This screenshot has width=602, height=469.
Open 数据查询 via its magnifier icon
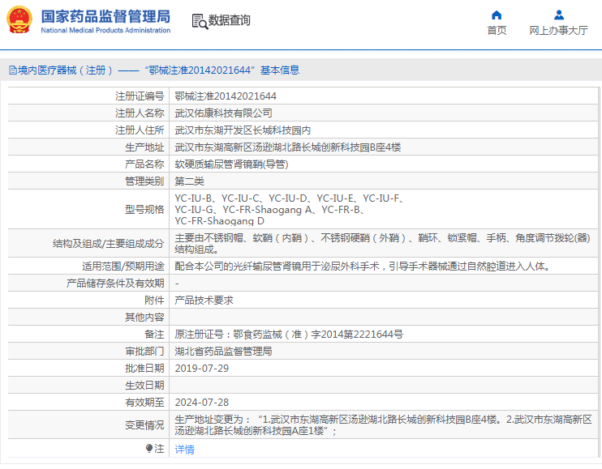[x=199, y=21]
